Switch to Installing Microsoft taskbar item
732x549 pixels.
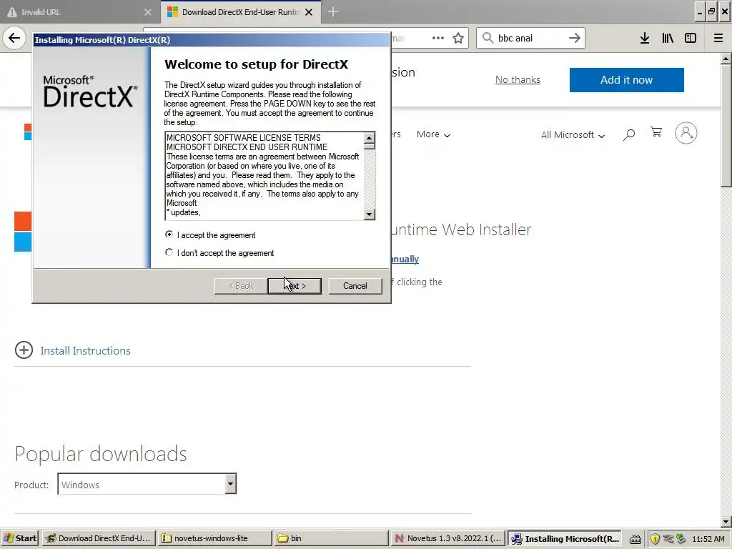pos(566,538)
